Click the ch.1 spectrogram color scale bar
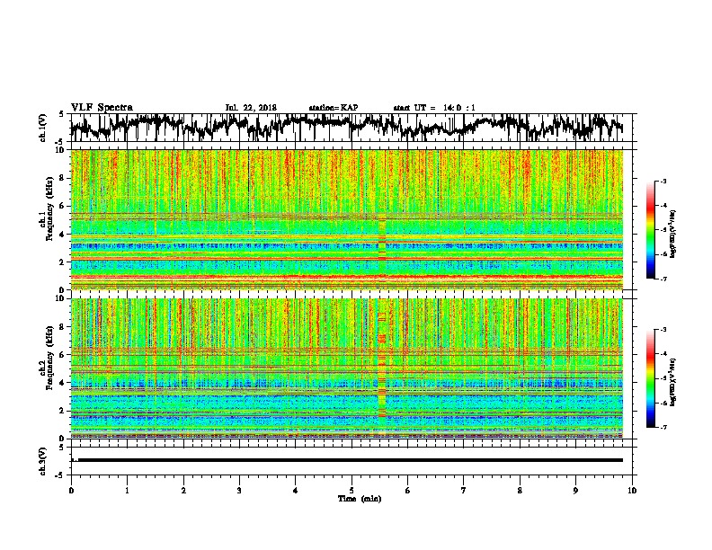This screenshot has height=550, width=712. click(650, 230)
